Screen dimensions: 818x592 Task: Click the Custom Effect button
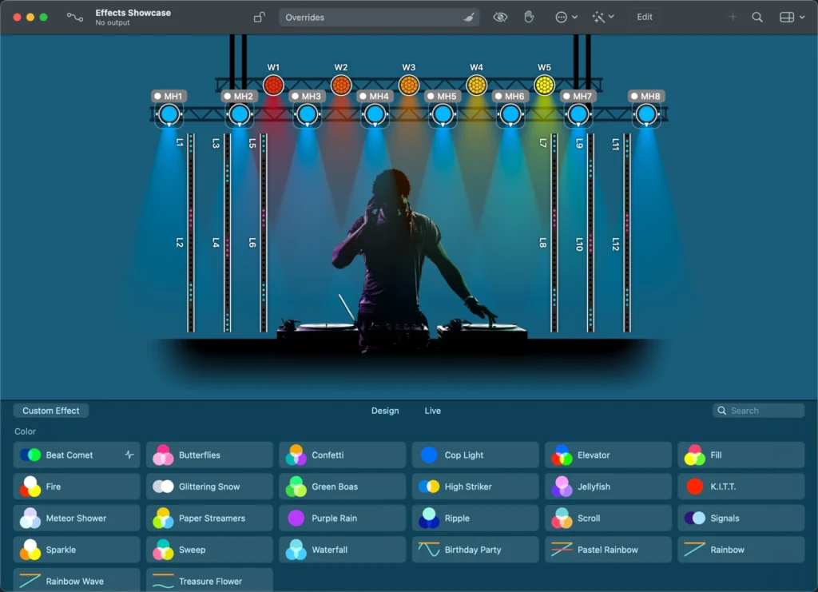coord(51,411)
